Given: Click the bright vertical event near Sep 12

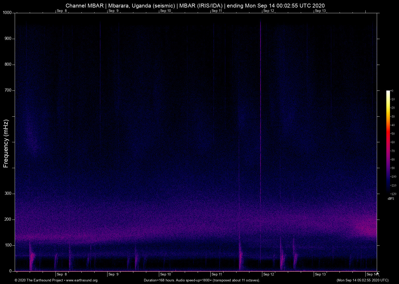Looking at the screenshot, I should click(260, 129).
